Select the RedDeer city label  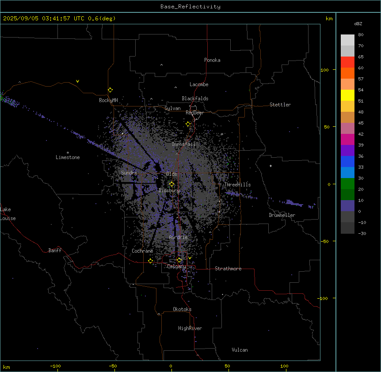(194, 113)
